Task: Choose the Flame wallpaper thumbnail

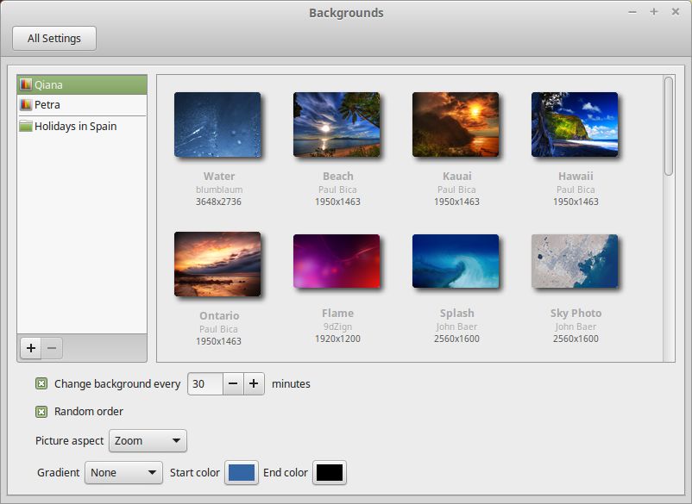Action: (x=337, y=261)
